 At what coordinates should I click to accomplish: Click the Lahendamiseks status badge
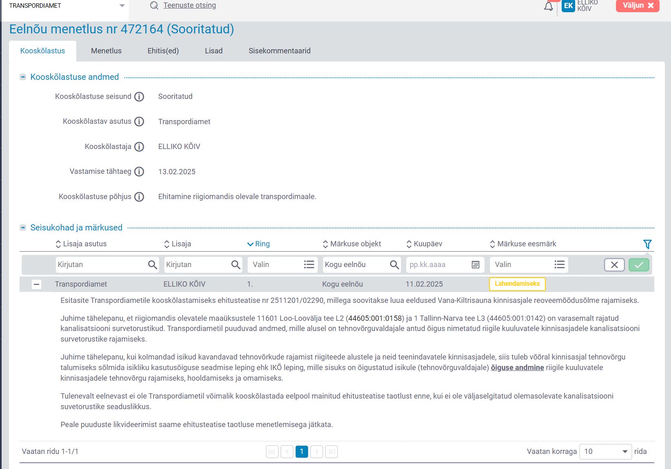pyautogui.click(x=517, y=284)
